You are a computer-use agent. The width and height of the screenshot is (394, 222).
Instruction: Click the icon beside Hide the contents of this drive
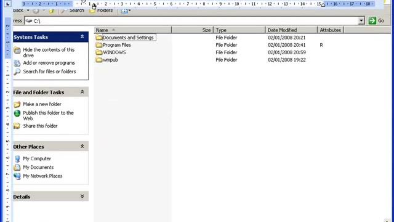pyautogui.click(x=17, y=50)
